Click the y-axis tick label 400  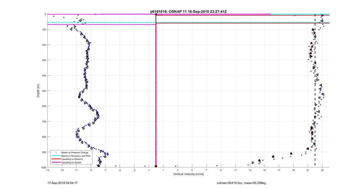(x=44, y=75)
